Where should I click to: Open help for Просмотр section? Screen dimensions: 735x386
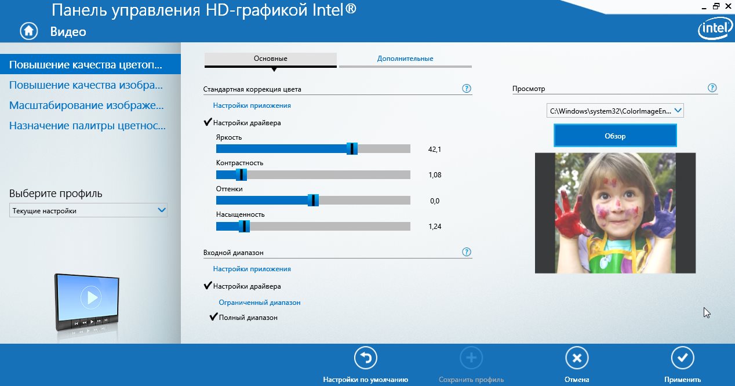tap(712, 88)
